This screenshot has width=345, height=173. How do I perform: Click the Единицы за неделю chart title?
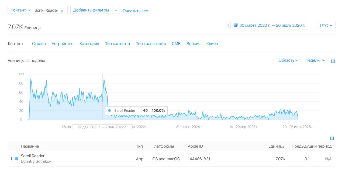tap(26, 60)
